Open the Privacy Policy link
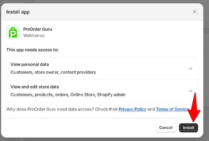The image size is (209, 141). click(132, 109)
